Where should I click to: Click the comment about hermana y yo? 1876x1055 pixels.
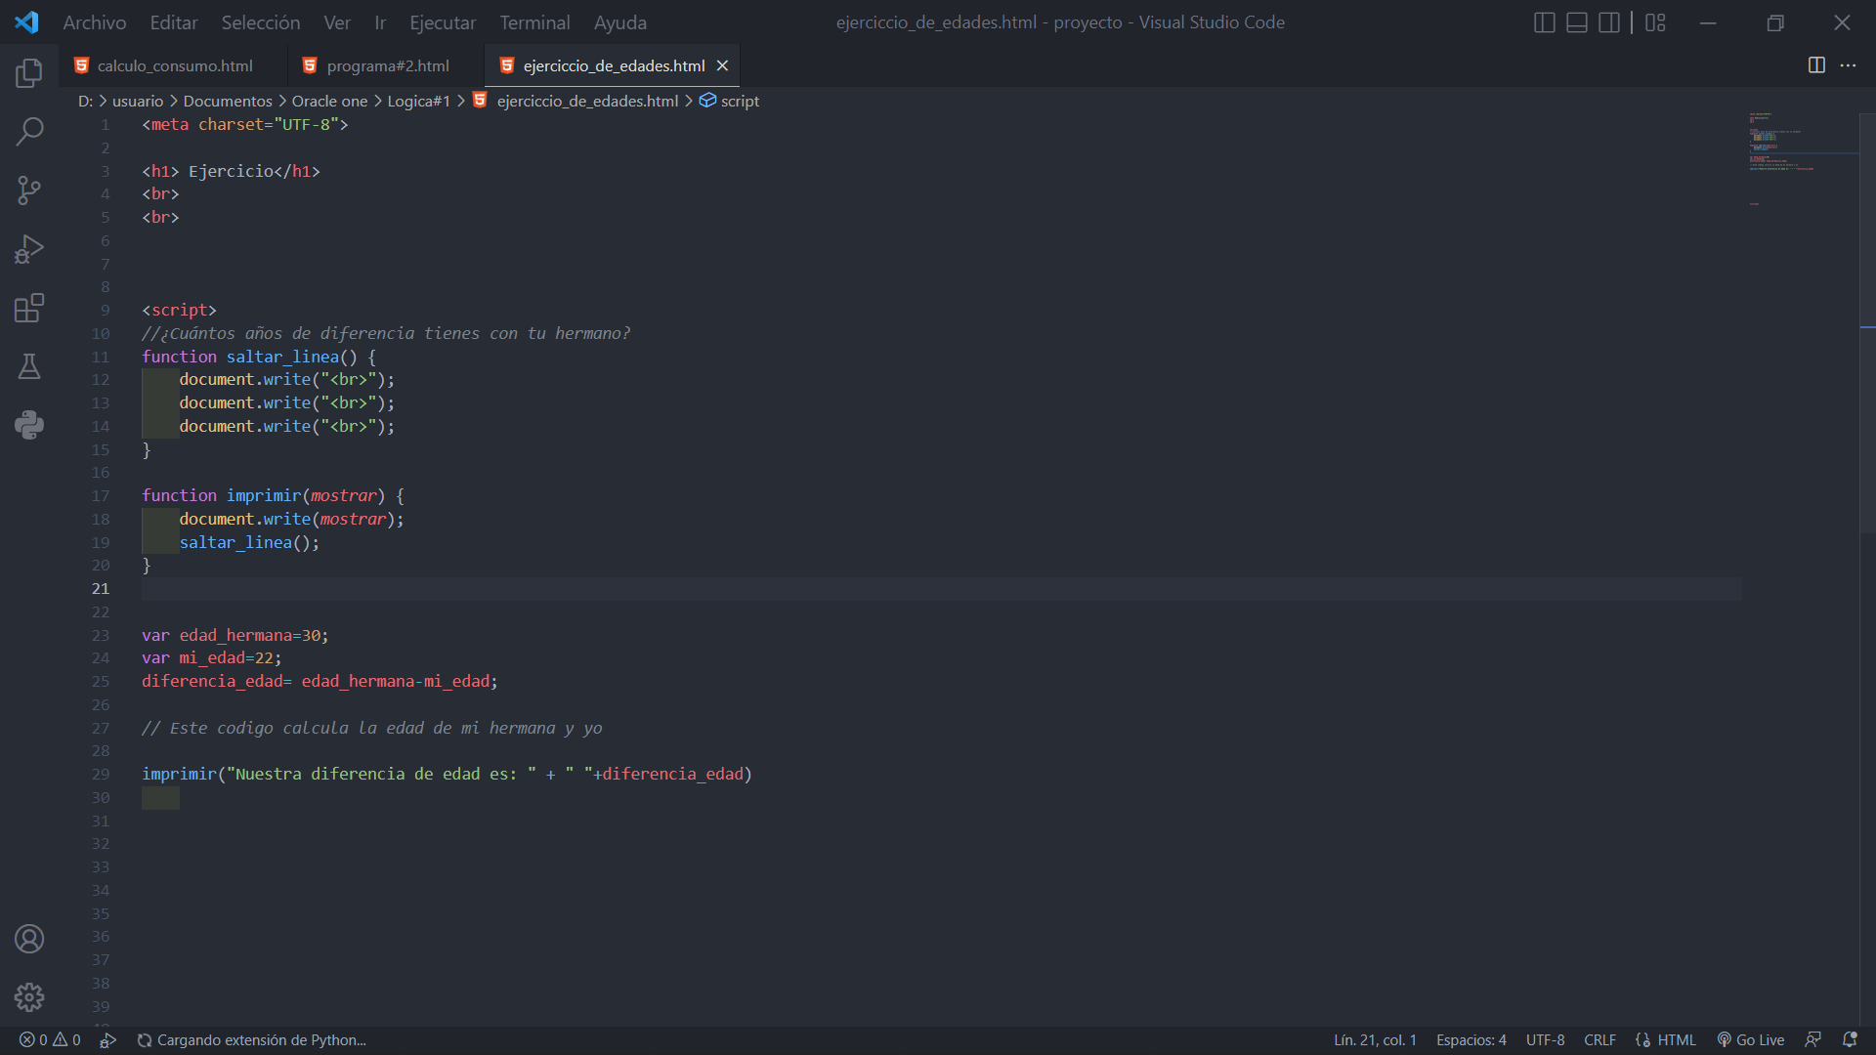coord(371,729)
